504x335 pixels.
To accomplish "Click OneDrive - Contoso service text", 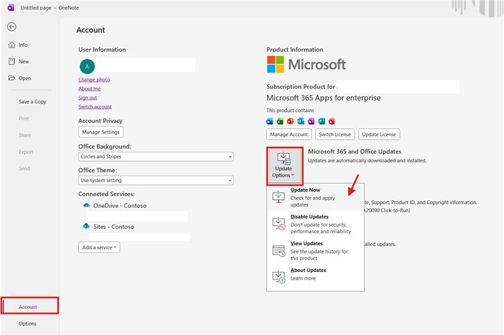I will [120, 205].
